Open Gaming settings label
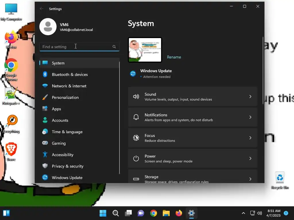 [59, 143]
